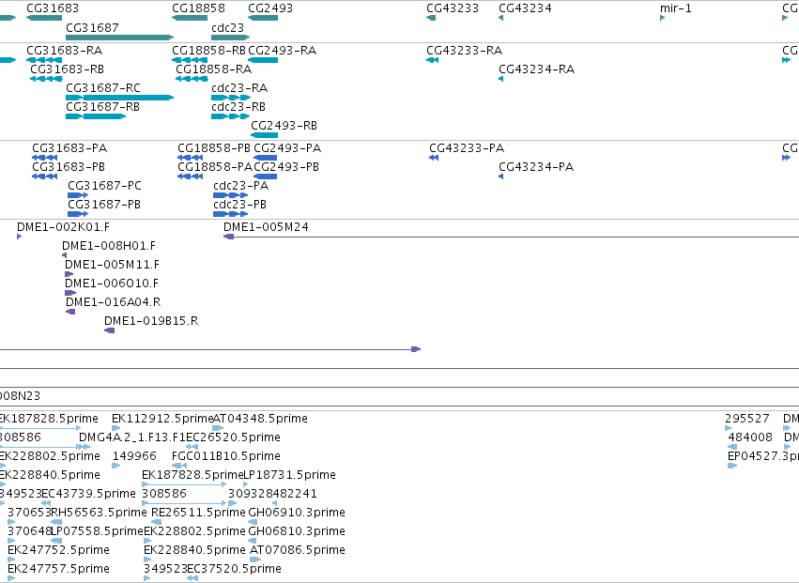
Task: Open the EK247752.5prime EST label
Action: pyautogui.click(x=58, y=550)
